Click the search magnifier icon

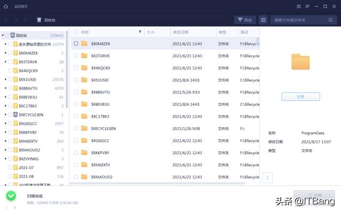tap(330, 20)
